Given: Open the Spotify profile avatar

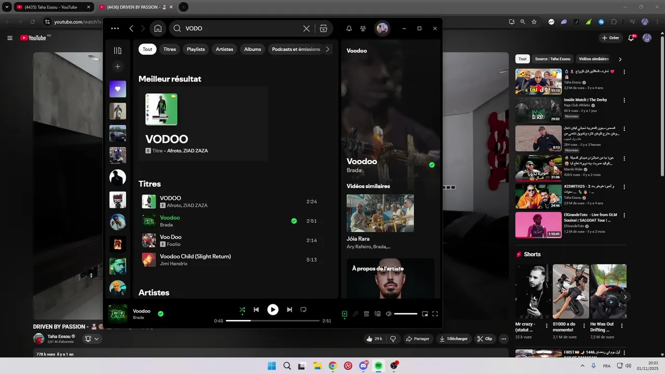Looking at the screenshot, I should point(382,29).
